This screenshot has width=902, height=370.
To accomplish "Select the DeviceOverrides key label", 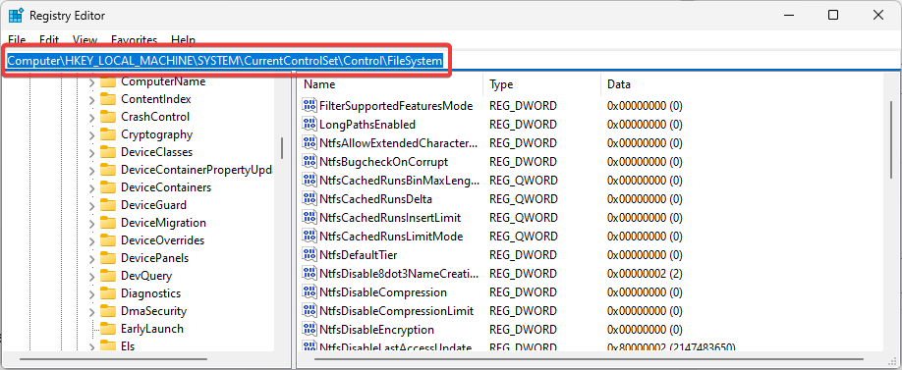I will (x=162, y=240).
